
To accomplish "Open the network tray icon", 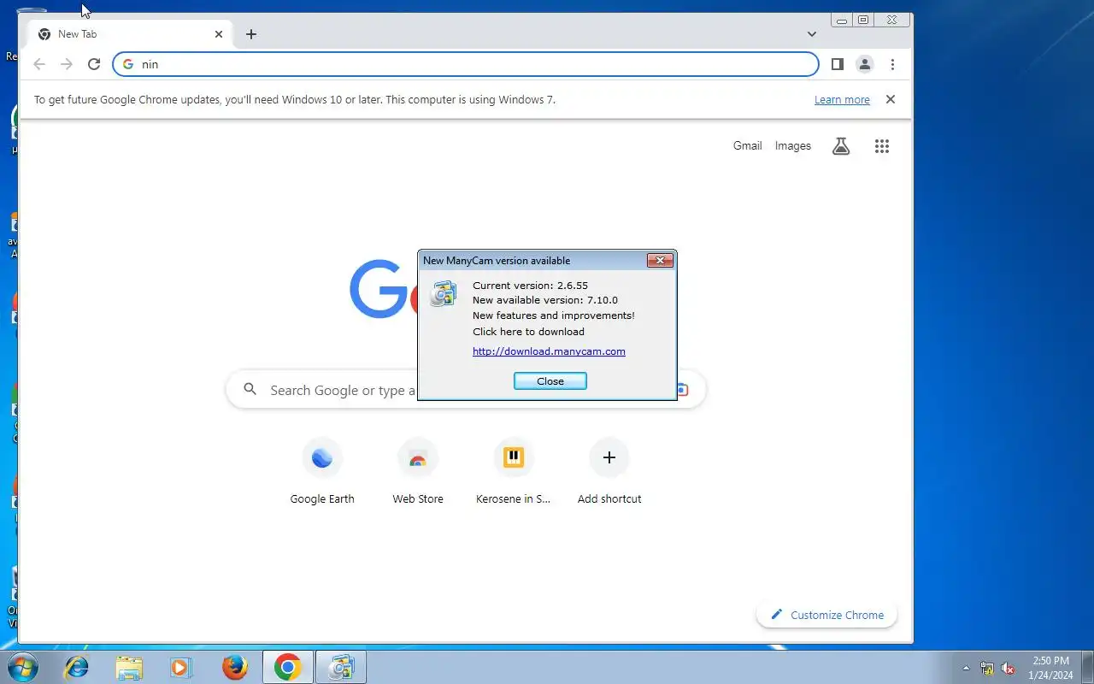I will point(987,668).
